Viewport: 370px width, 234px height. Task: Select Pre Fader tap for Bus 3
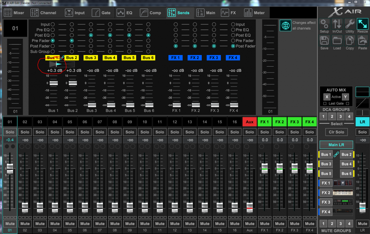point(91,41)
